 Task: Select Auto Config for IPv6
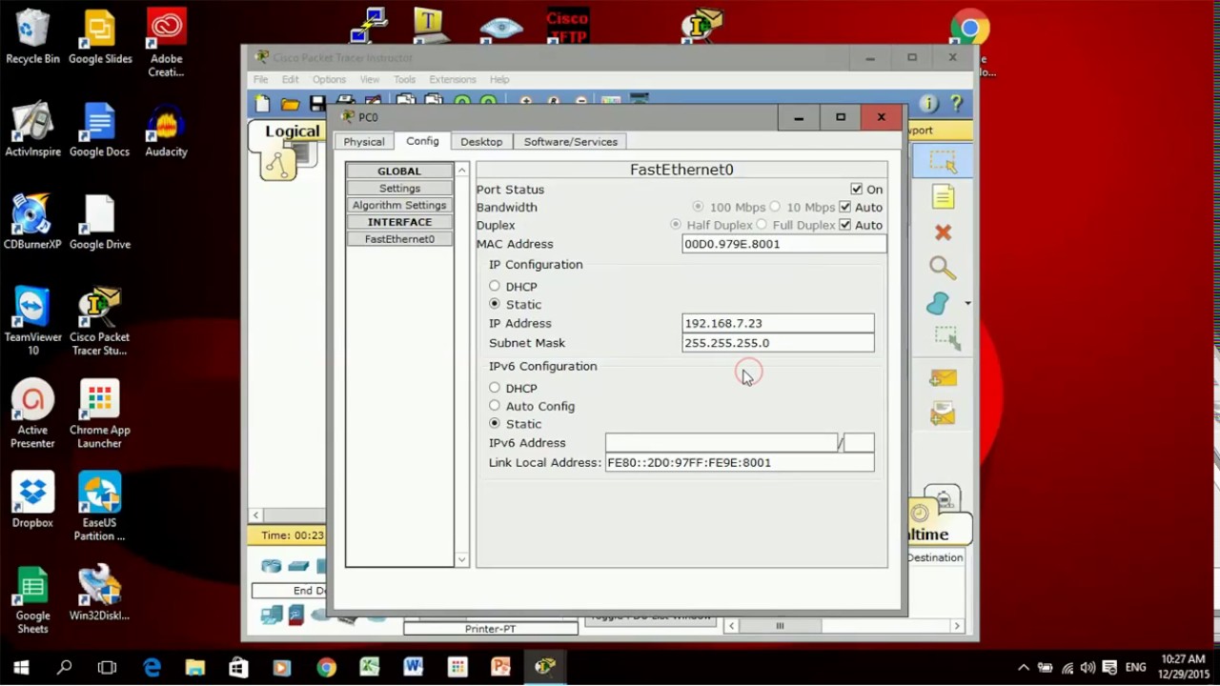click(494, 406)
